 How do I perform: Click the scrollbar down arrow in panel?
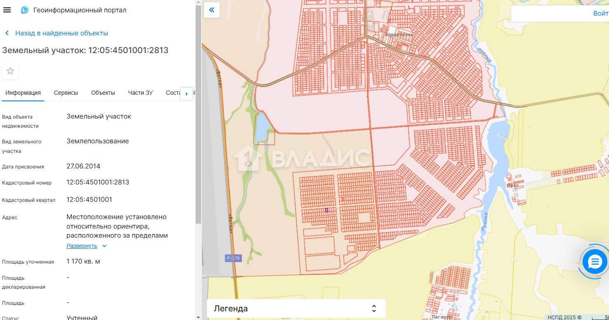click(x=198, y=317)
